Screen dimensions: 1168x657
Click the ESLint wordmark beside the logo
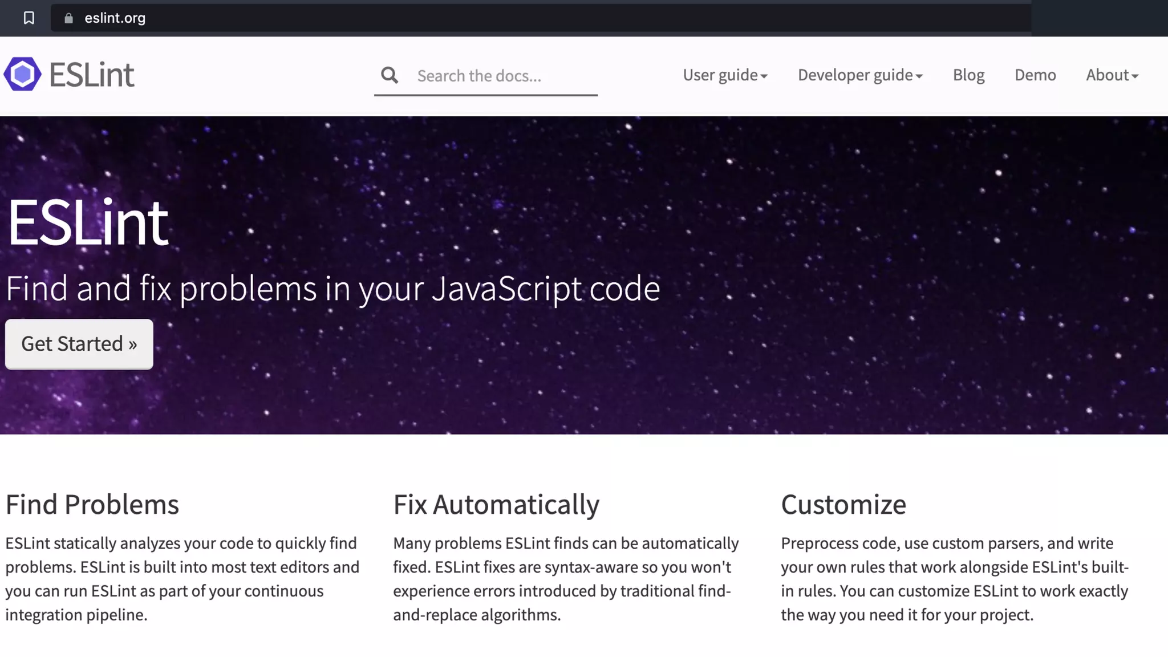coord(92,75)
